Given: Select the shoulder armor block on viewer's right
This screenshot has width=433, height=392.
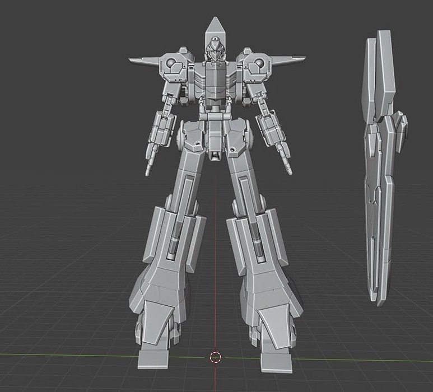Looking at the screenshot, I should pos(256,66).
